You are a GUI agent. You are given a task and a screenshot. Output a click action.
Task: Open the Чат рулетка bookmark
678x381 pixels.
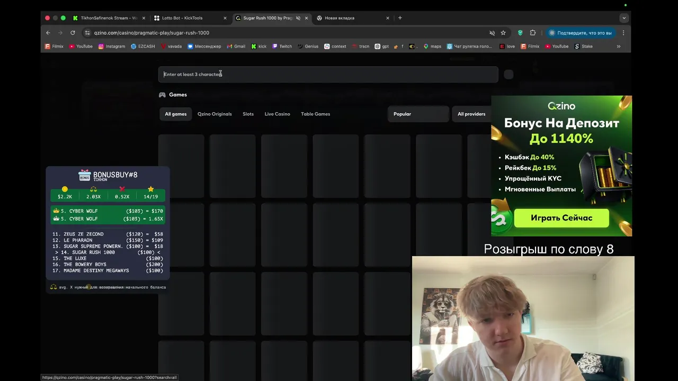tap(469, 47)
